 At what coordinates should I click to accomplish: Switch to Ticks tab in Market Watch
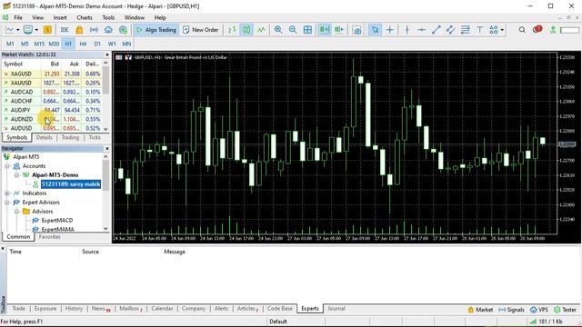click(95, 137)
